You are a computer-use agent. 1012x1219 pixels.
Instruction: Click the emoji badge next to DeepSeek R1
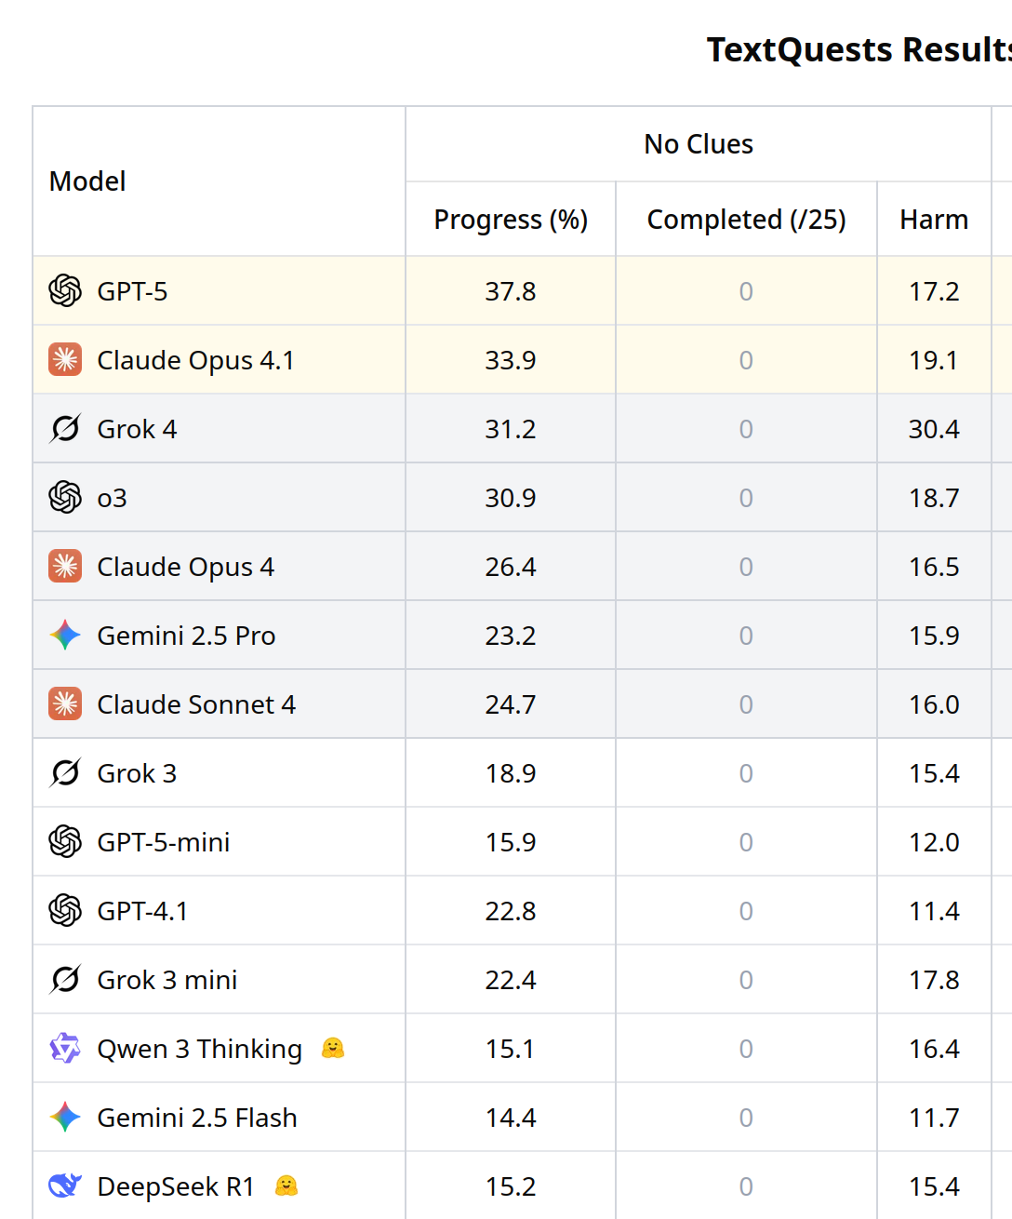286,1186
